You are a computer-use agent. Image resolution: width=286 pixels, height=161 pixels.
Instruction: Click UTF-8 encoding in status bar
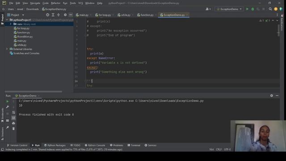tap(227, 149)
